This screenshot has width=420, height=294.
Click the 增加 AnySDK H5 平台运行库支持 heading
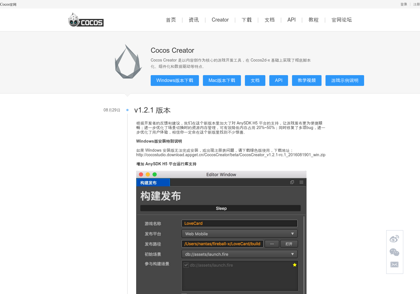point(166,164)
